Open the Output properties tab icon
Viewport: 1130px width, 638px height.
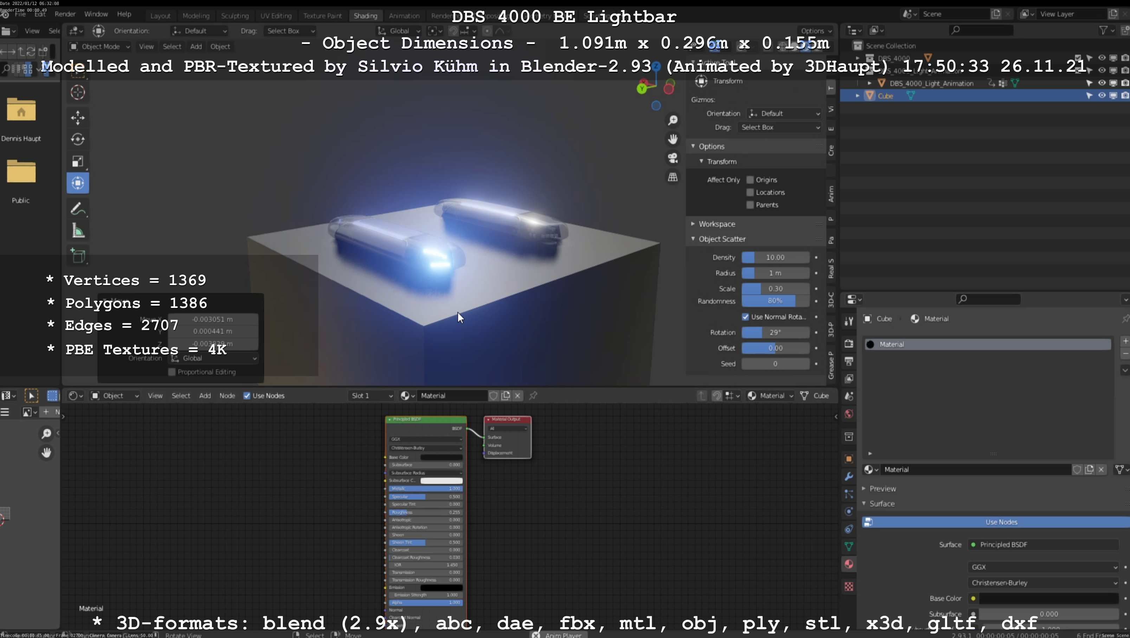[849, 361]
